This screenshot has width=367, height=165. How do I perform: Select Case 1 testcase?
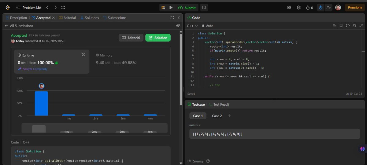pyautogui.click(x=198, y=116)
